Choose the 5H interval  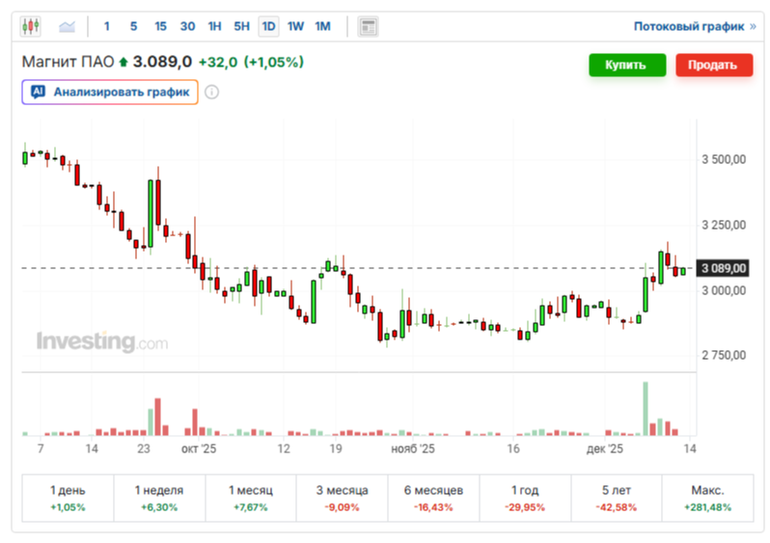pos(241,26)
